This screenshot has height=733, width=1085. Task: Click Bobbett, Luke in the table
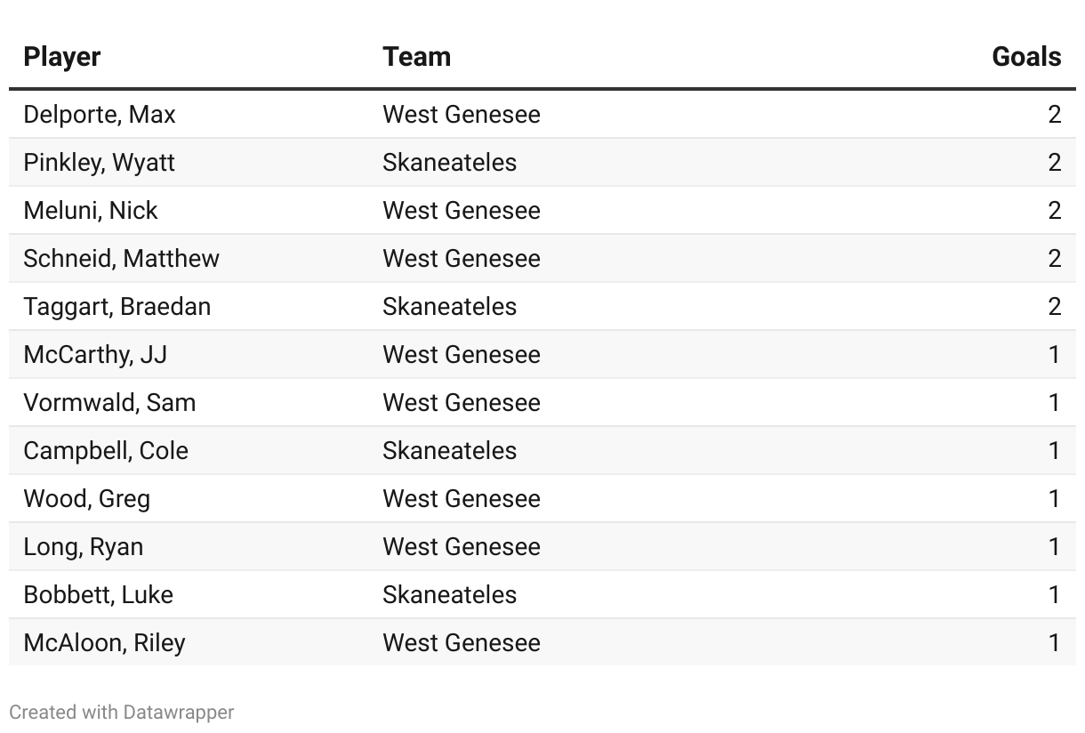[98, 595]
